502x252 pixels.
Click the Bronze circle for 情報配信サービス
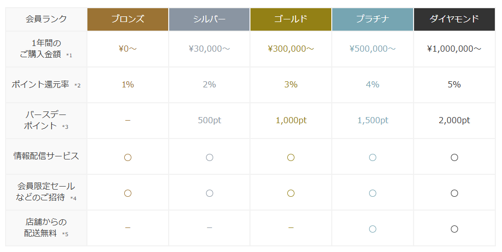(x=128, y=157)
